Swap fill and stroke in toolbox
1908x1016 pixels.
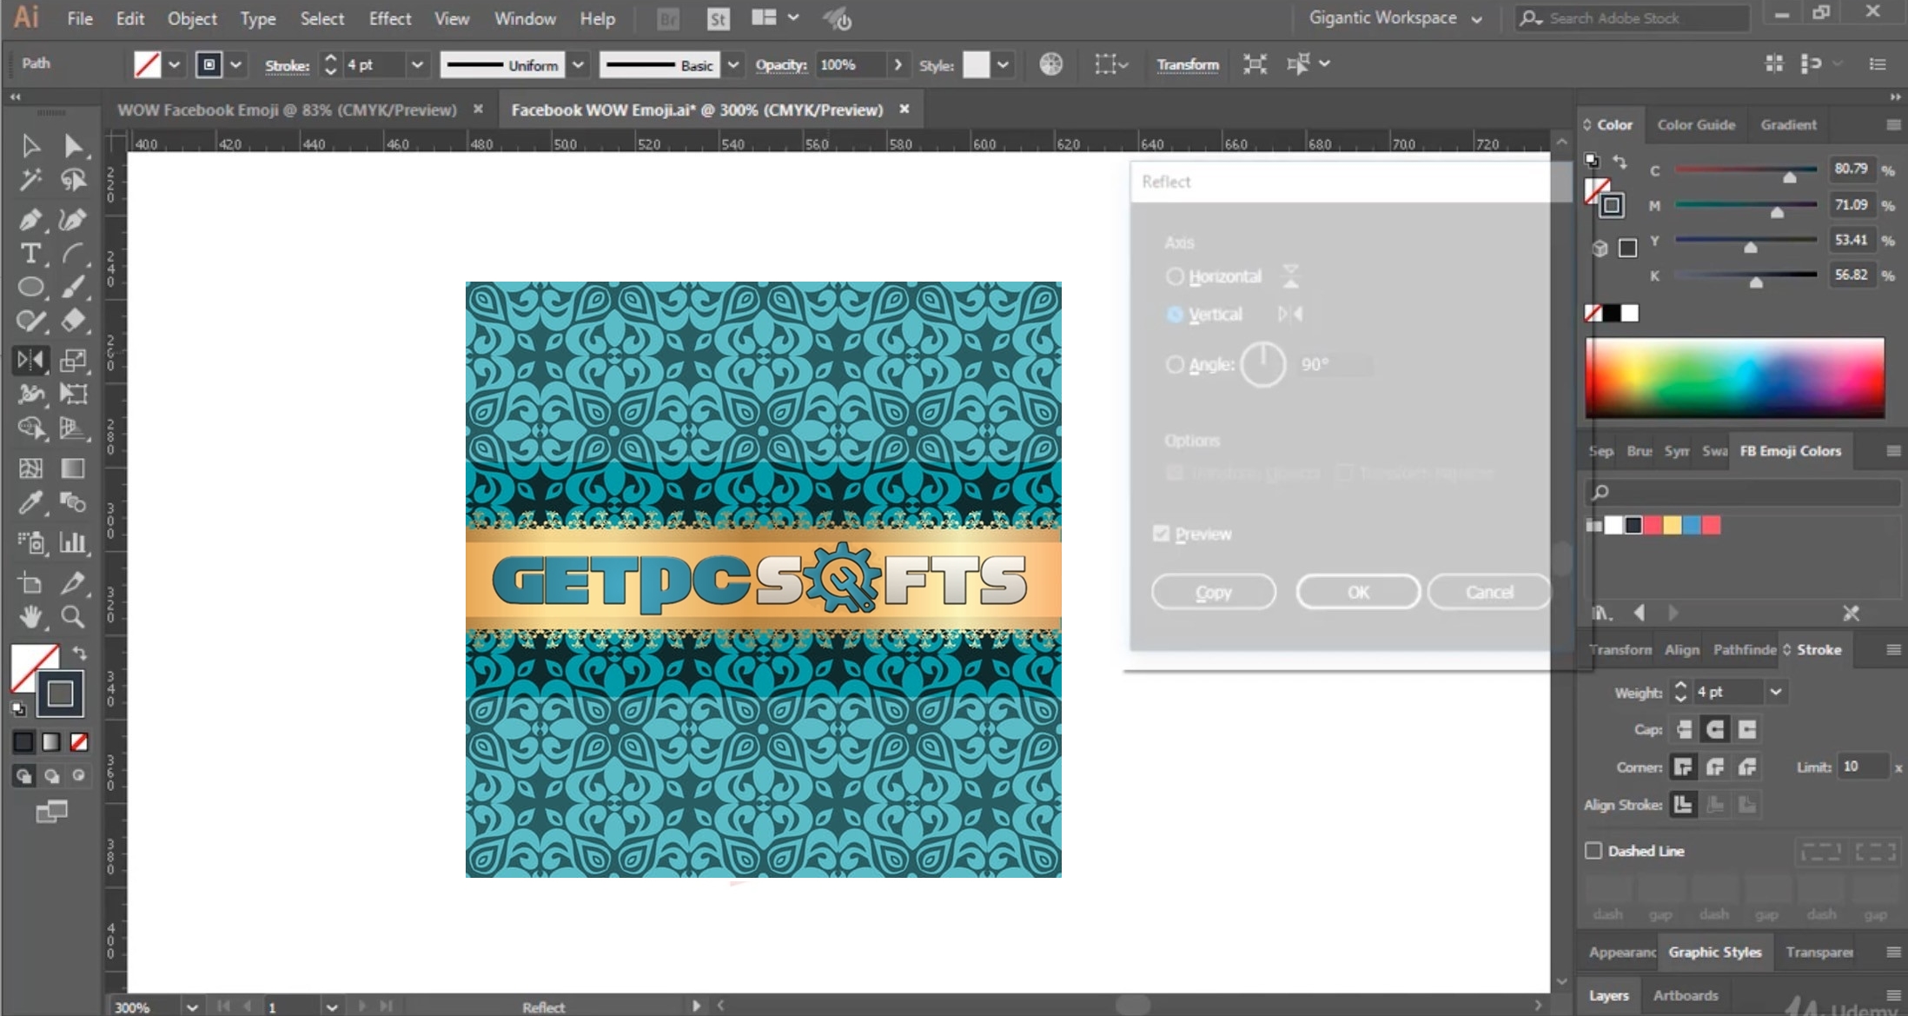tap(79, 653)
